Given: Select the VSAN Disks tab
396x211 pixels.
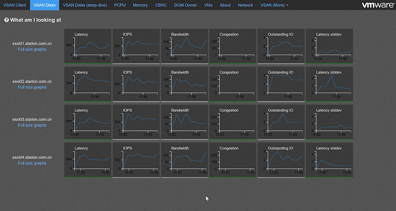Looking at the screenshot, I should (45, 5).
